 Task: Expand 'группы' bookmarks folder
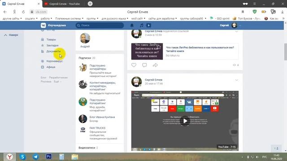pos(92,18)
